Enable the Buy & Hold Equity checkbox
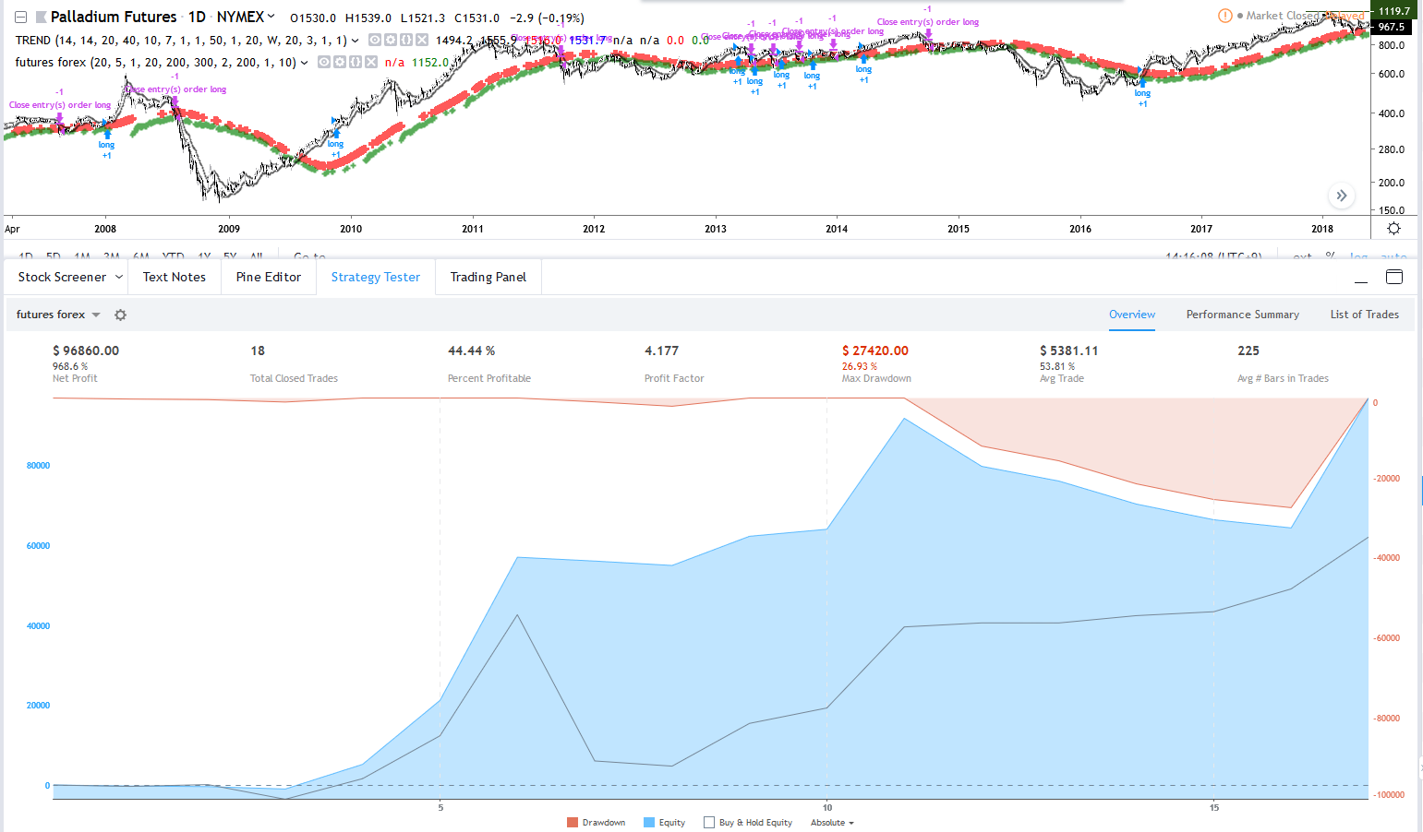1423x832 pixels. tap(709, 822)
